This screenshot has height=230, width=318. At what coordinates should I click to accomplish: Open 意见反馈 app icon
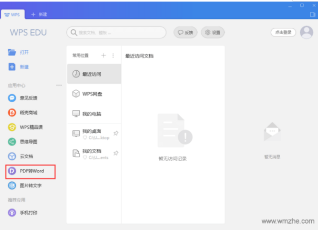[12, 98]
